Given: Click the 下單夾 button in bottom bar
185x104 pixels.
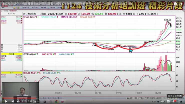Looking at the screenshot, I should pos(141,98).
